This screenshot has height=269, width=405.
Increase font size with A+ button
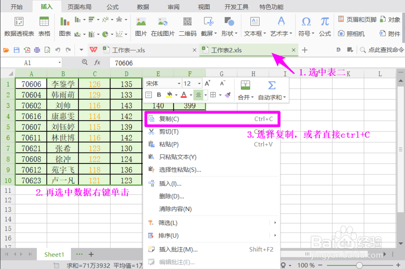coord(207,83)
